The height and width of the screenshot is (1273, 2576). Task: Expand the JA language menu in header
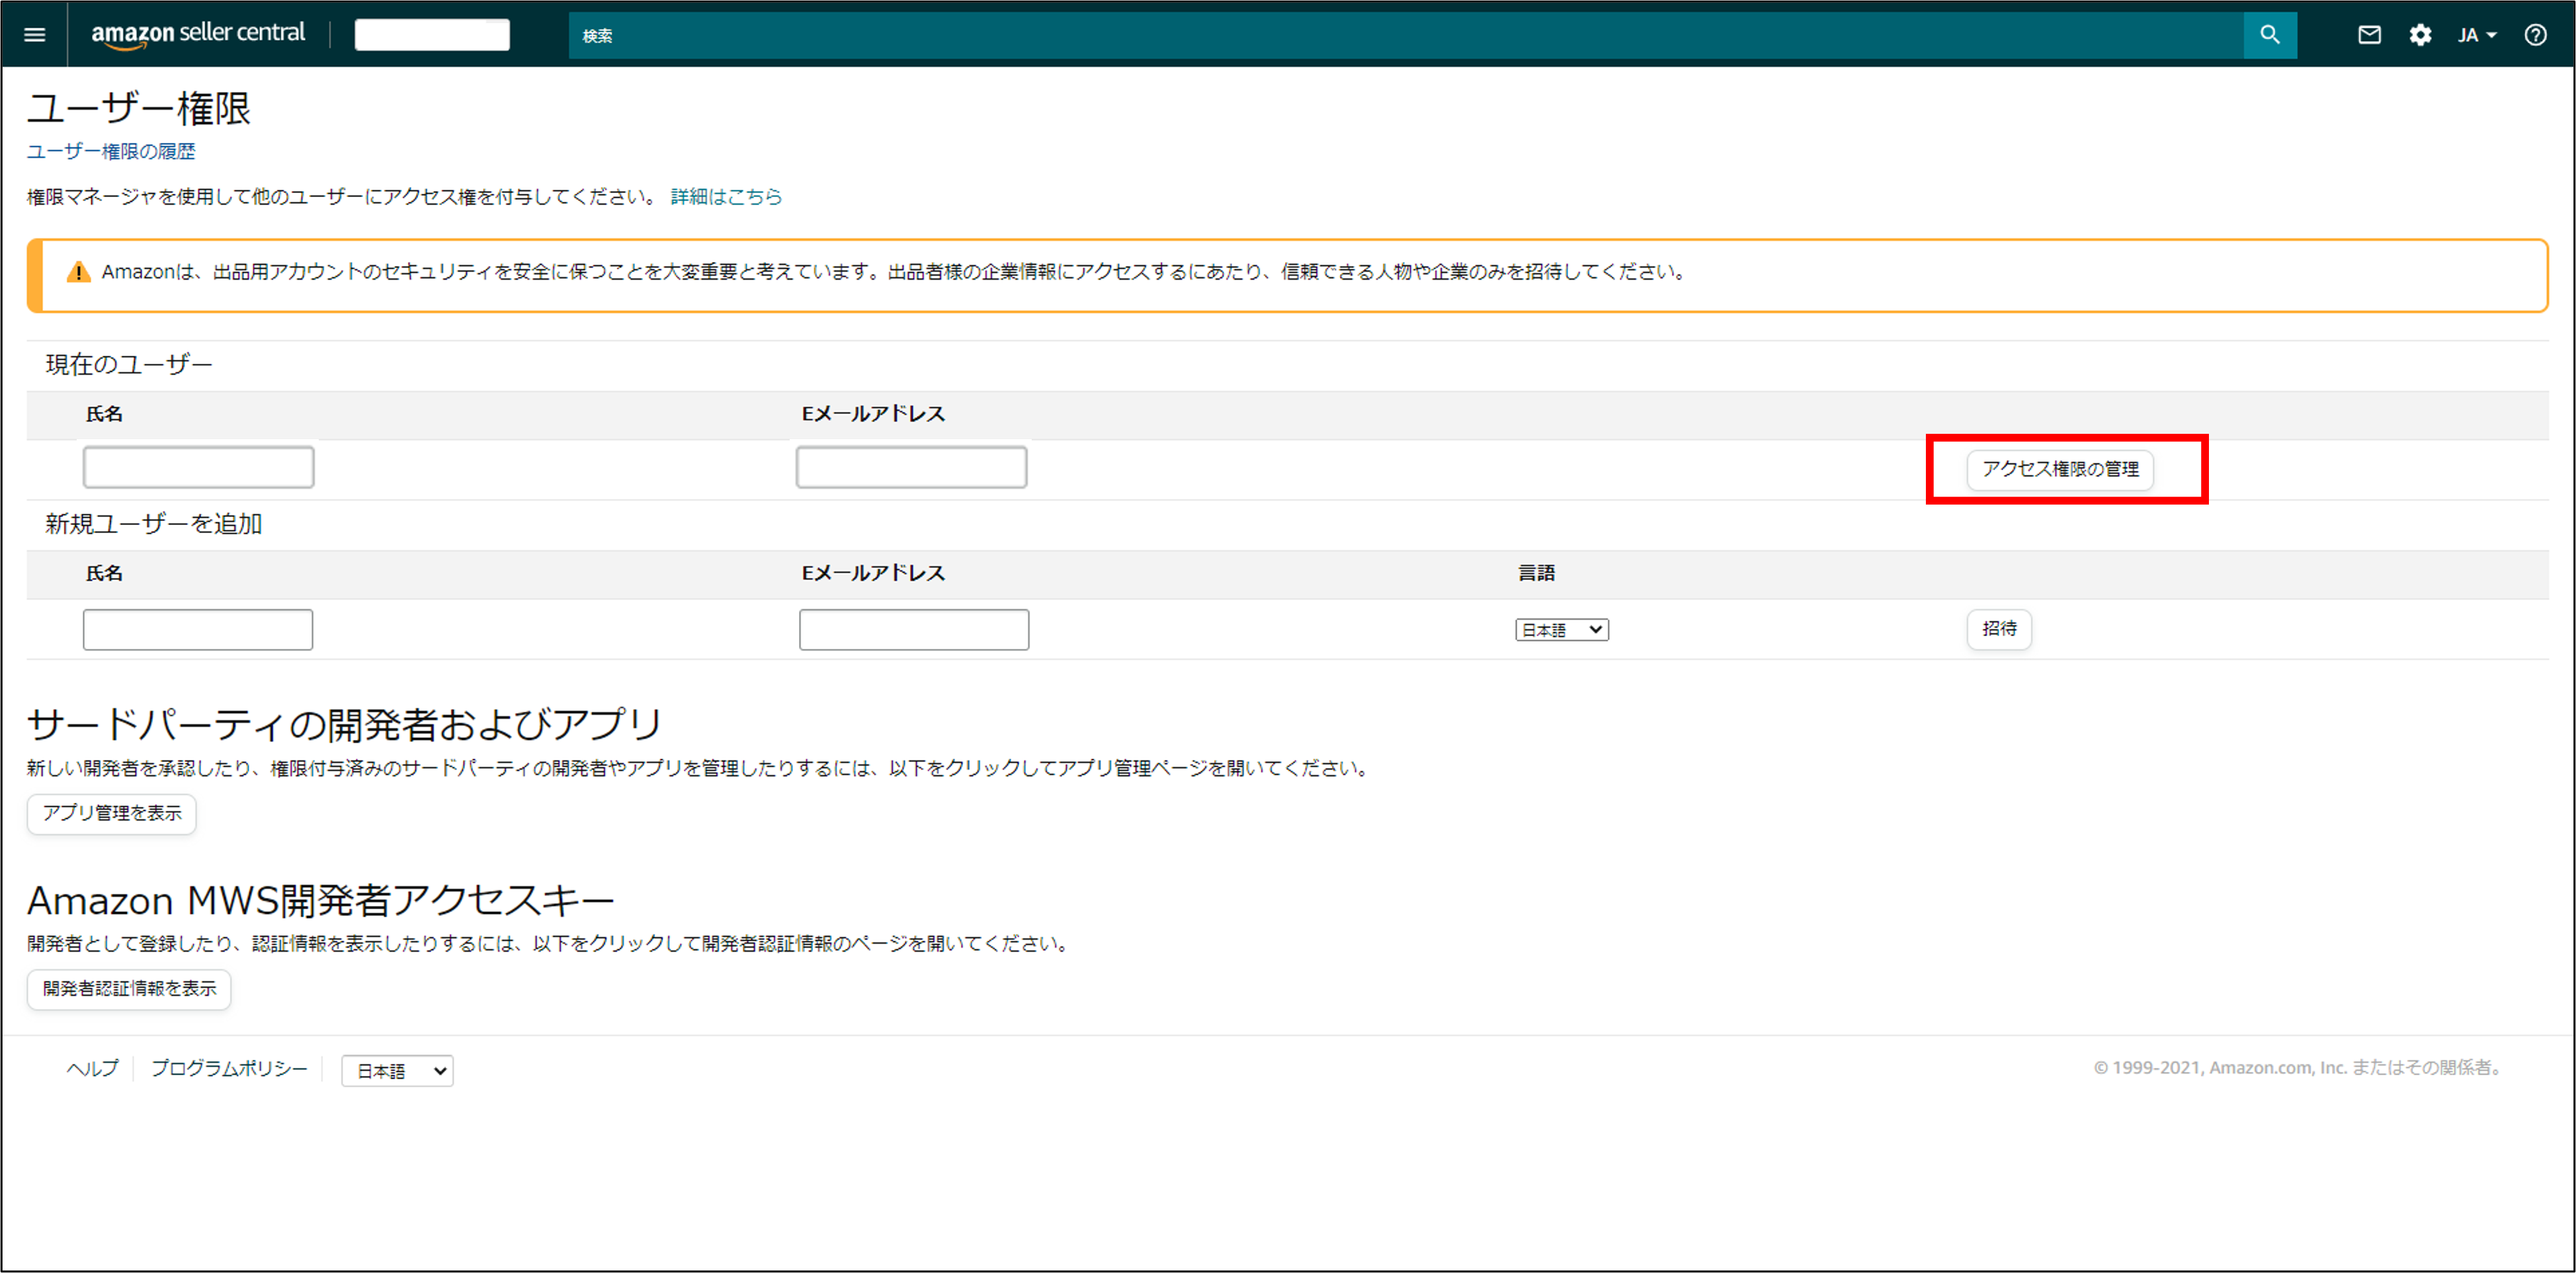click(x=2478, y=35)
